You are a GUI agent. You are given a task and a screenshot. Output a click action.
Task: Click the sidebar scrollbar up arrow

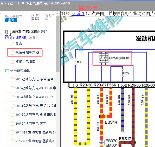click(58, 14)
